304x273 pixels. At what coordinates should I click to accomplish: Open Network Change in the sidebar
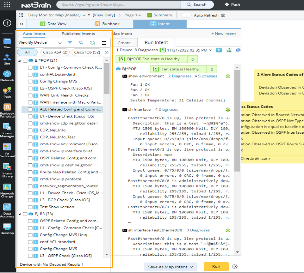(7, 191)
